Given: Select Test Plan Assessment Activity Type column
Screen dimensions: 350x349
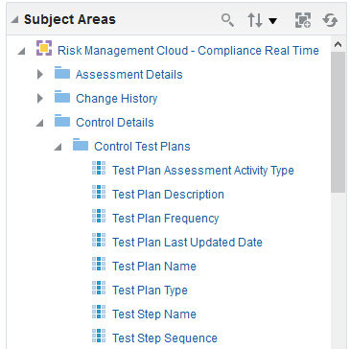Looking at the screenshot, I should [x=203, y=171].
